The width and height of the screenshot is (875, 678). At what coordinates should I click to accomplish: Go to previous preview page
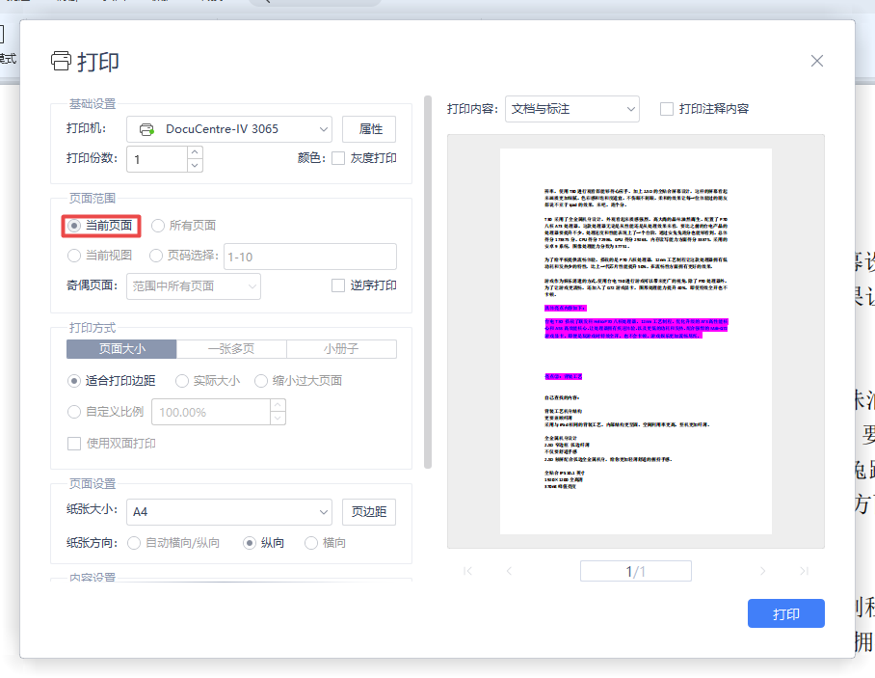(509, 571)
